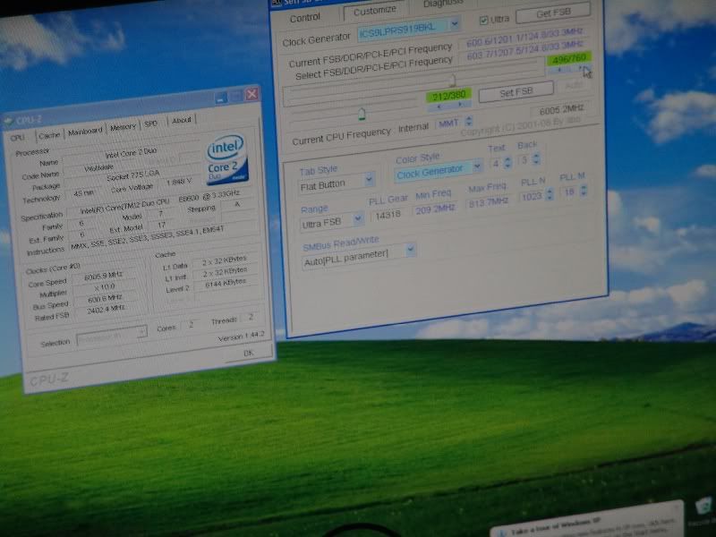716x537 pixels.
Task: Close the CPU-Z window
Action: [251, 93]
